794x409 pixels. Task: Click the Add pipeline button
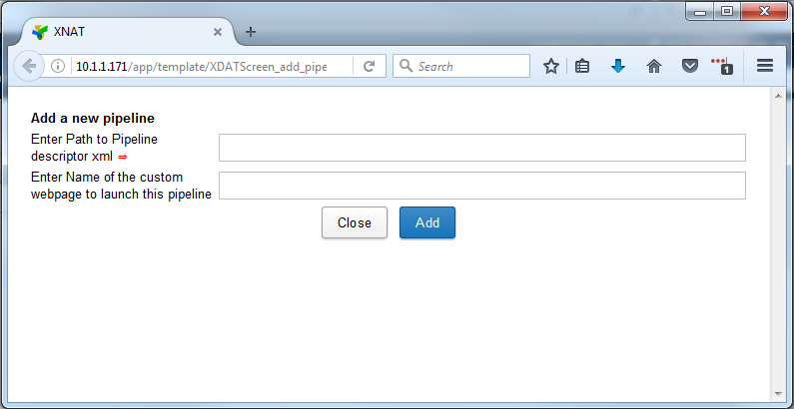(427, 222)
